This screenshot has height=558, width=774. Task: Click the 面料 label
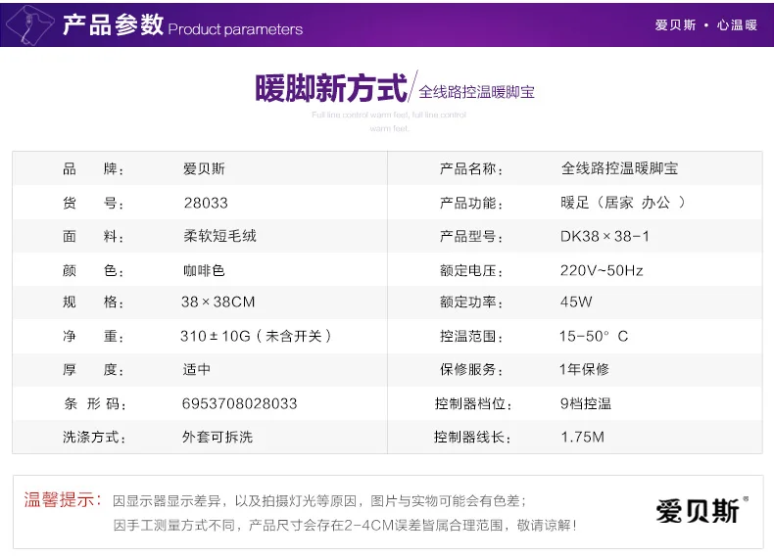click(93, 236)
